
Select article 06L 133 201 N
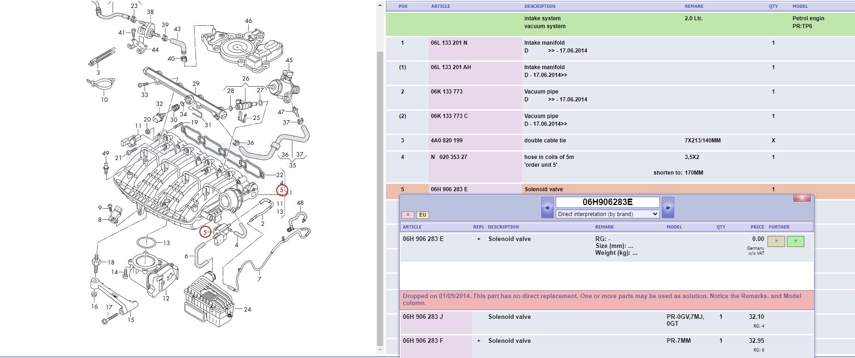449,43
